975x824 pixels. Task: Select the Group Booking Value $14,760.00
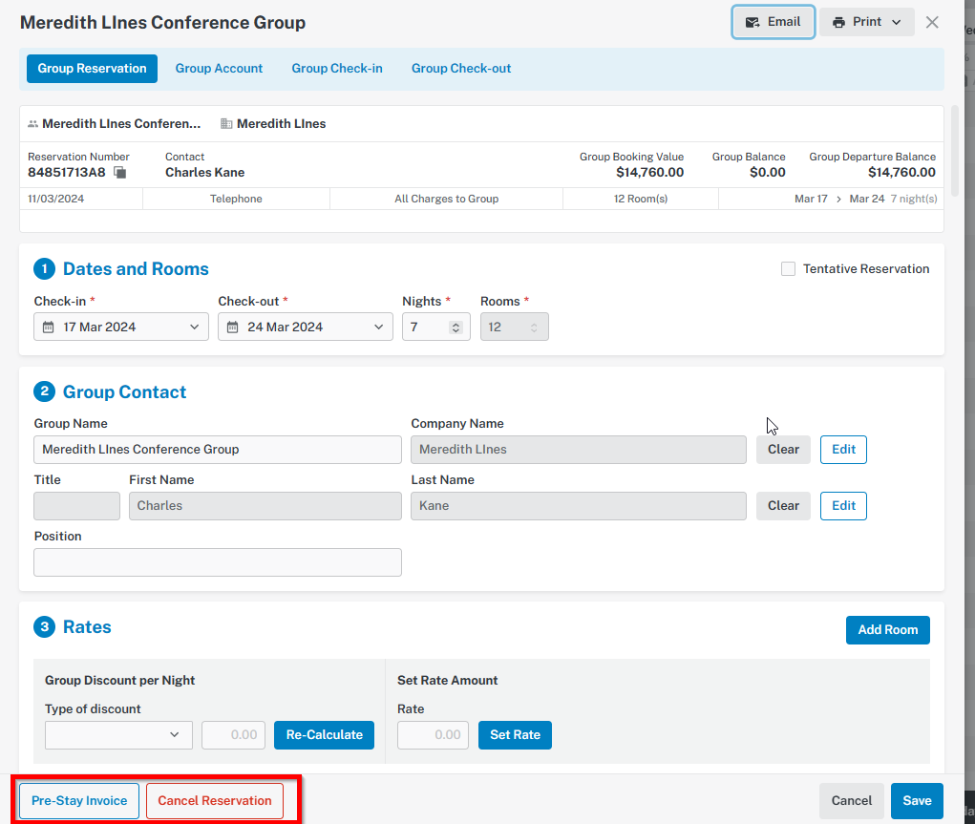(649, 173)
